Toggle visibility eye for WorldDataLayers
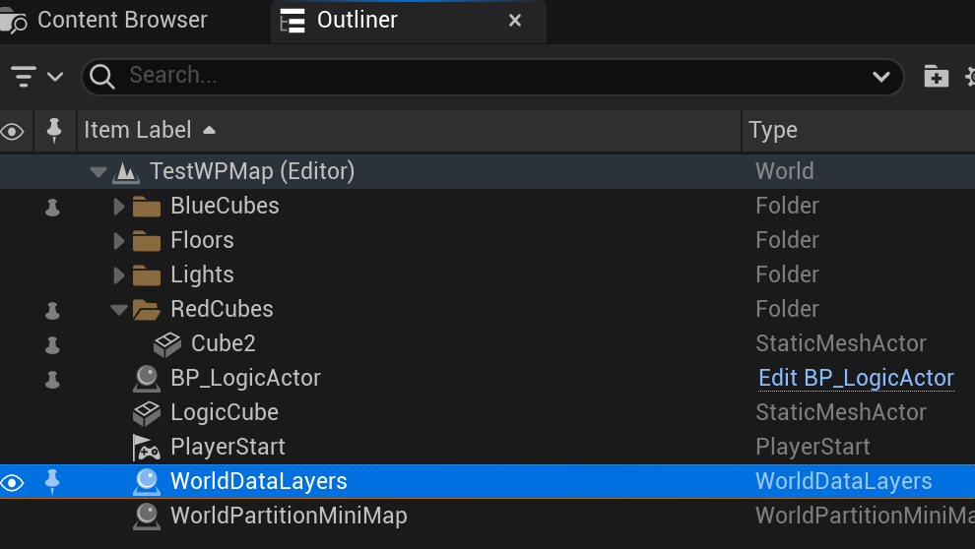Viewport: 975px width, 549px height. 13,482
